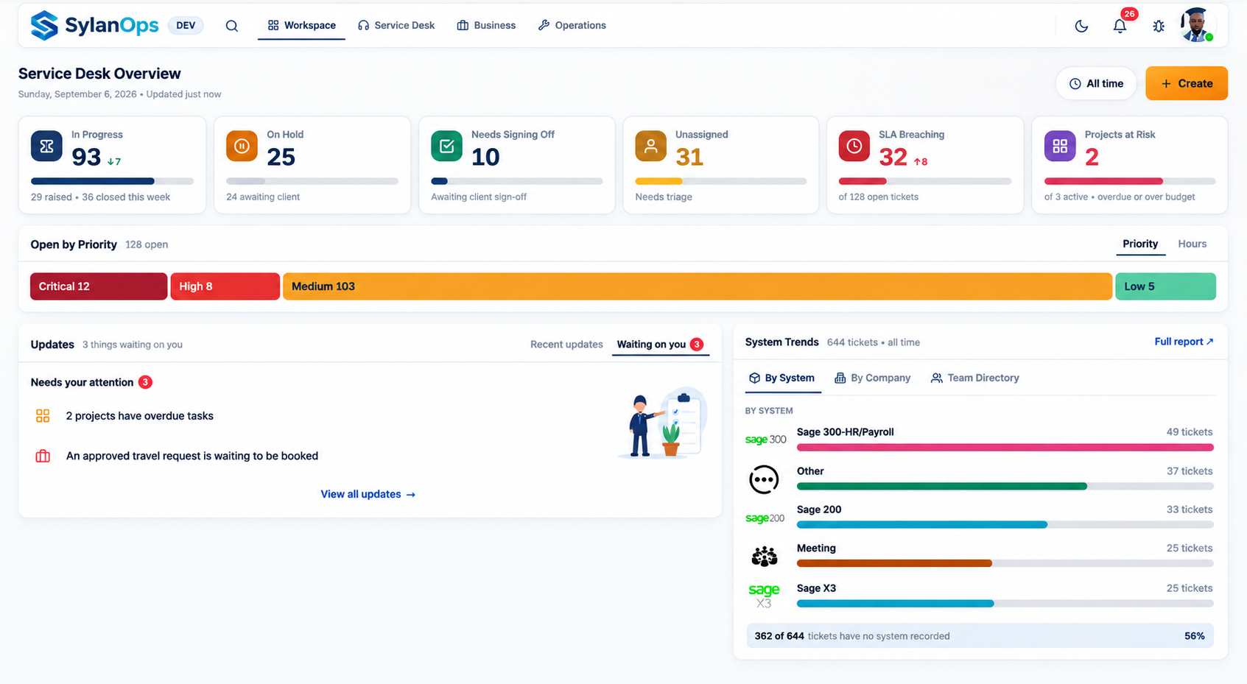Image resolution: width=1247 pixels, height=684 pixels.
Task: Select the By System tab
Action: click(781, 378)
